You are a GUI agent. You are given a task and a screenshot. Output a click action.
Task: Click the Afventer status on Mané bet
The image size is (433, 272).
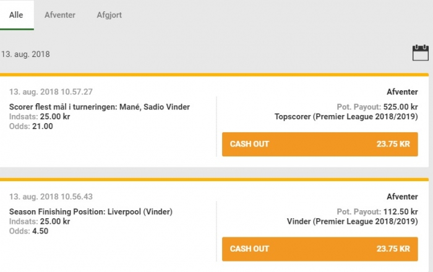pyautogui.click(x=402, y=91)
